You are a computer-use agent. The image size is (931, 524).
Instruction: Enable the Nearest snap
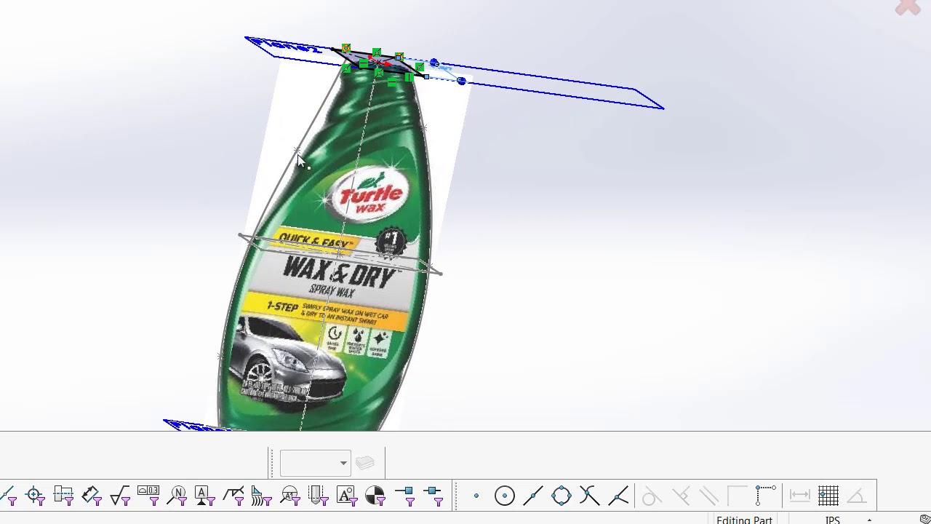pyautogui.click(x=618, y=496)
